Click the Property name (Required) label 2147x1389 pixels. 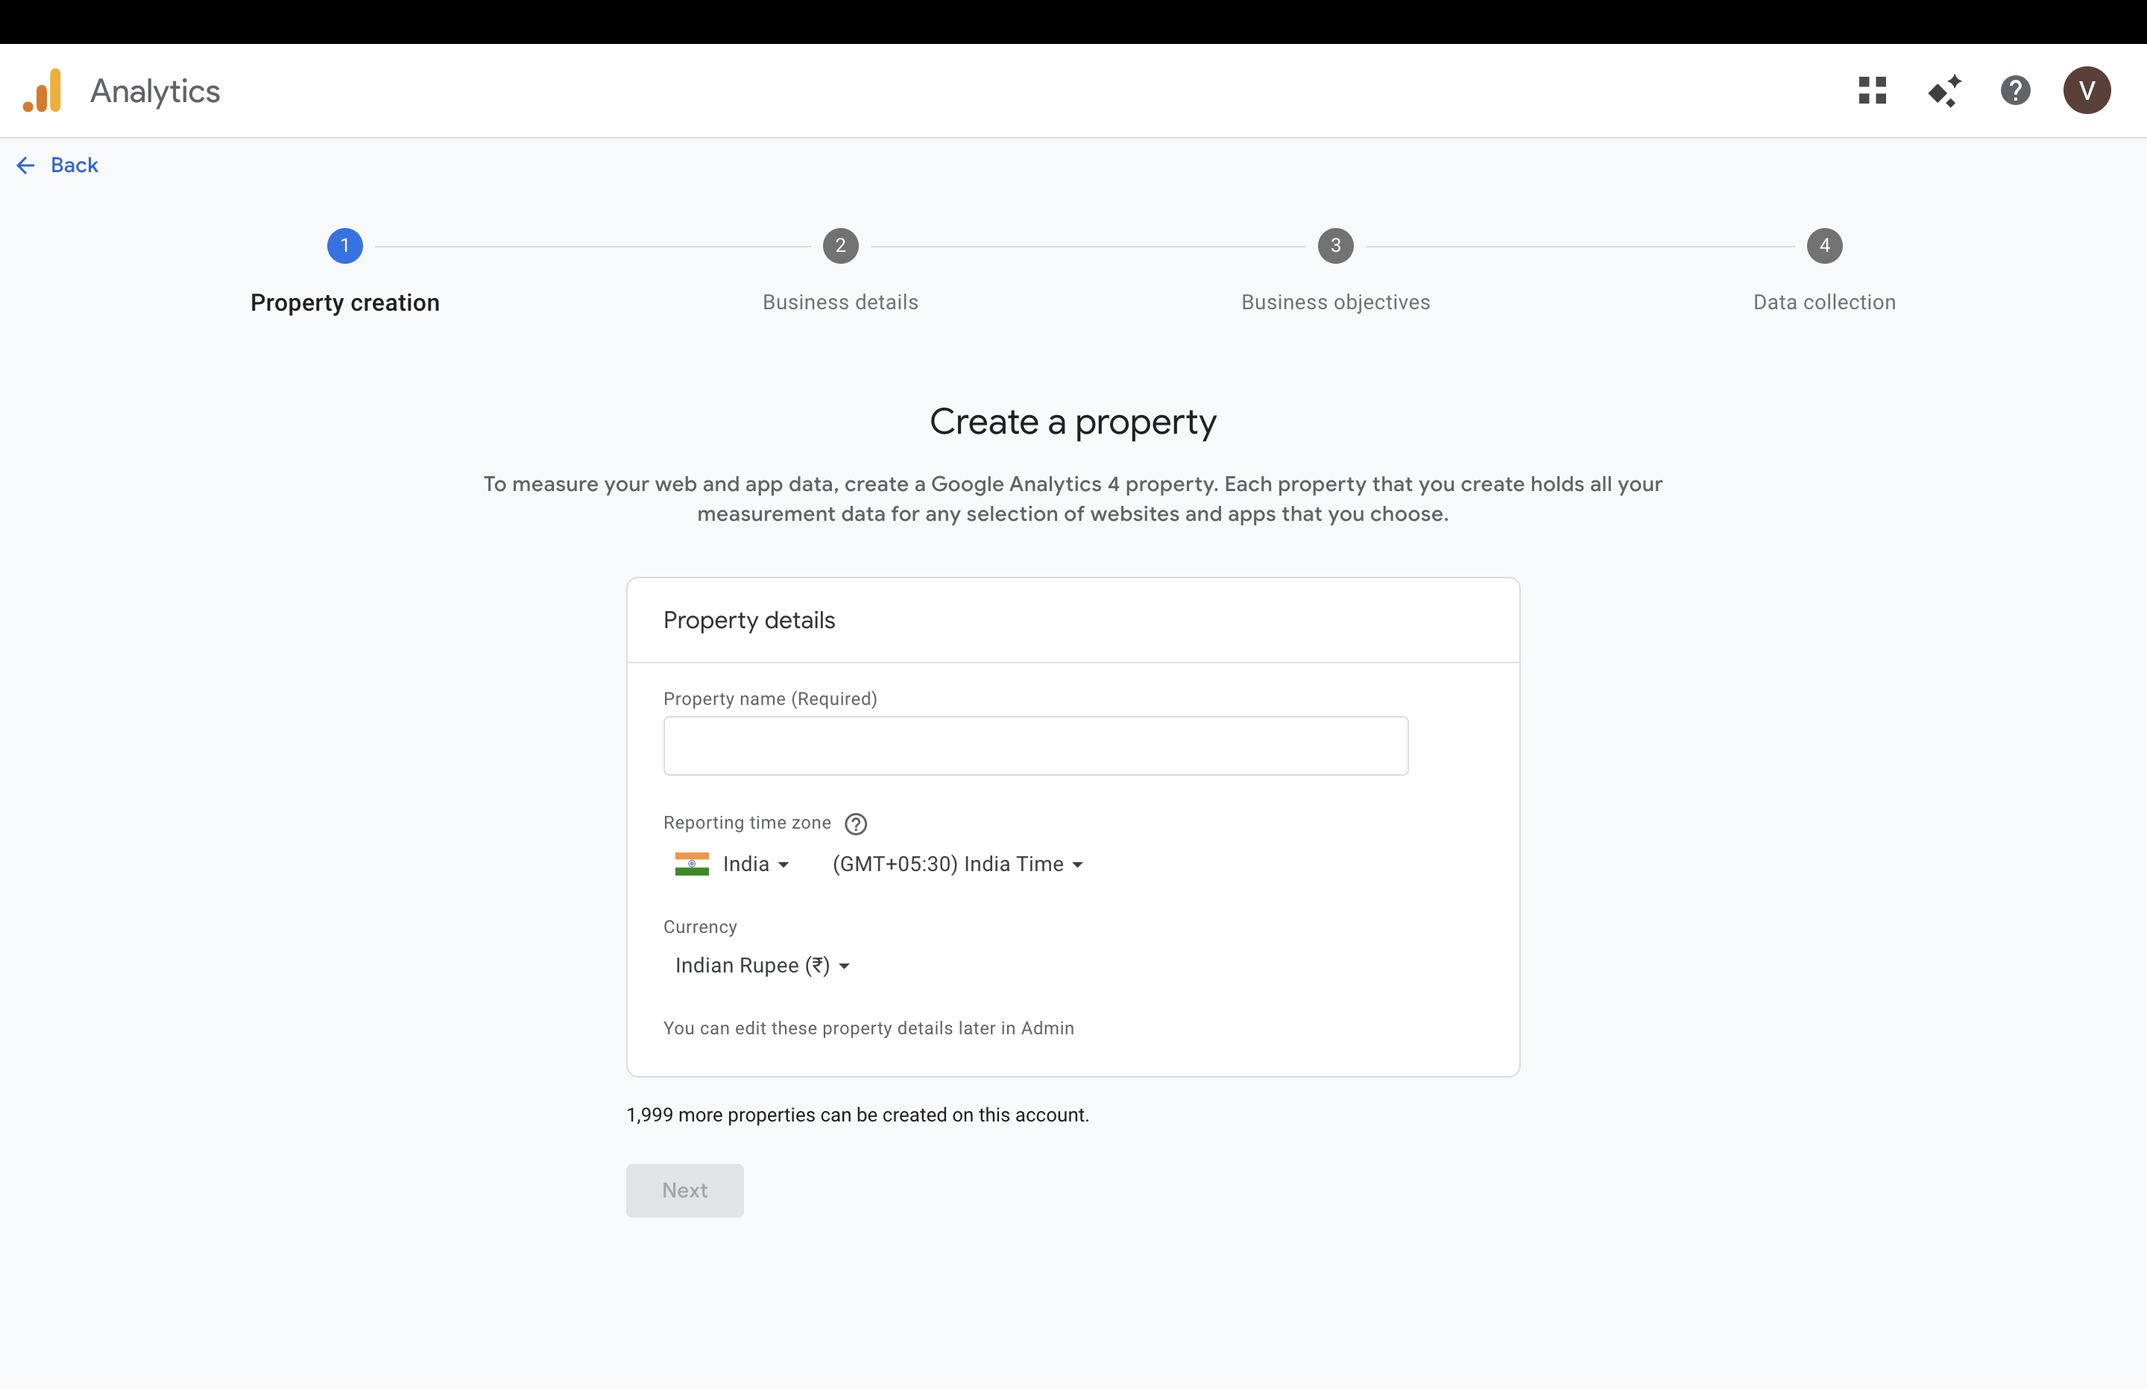point(769,699)
